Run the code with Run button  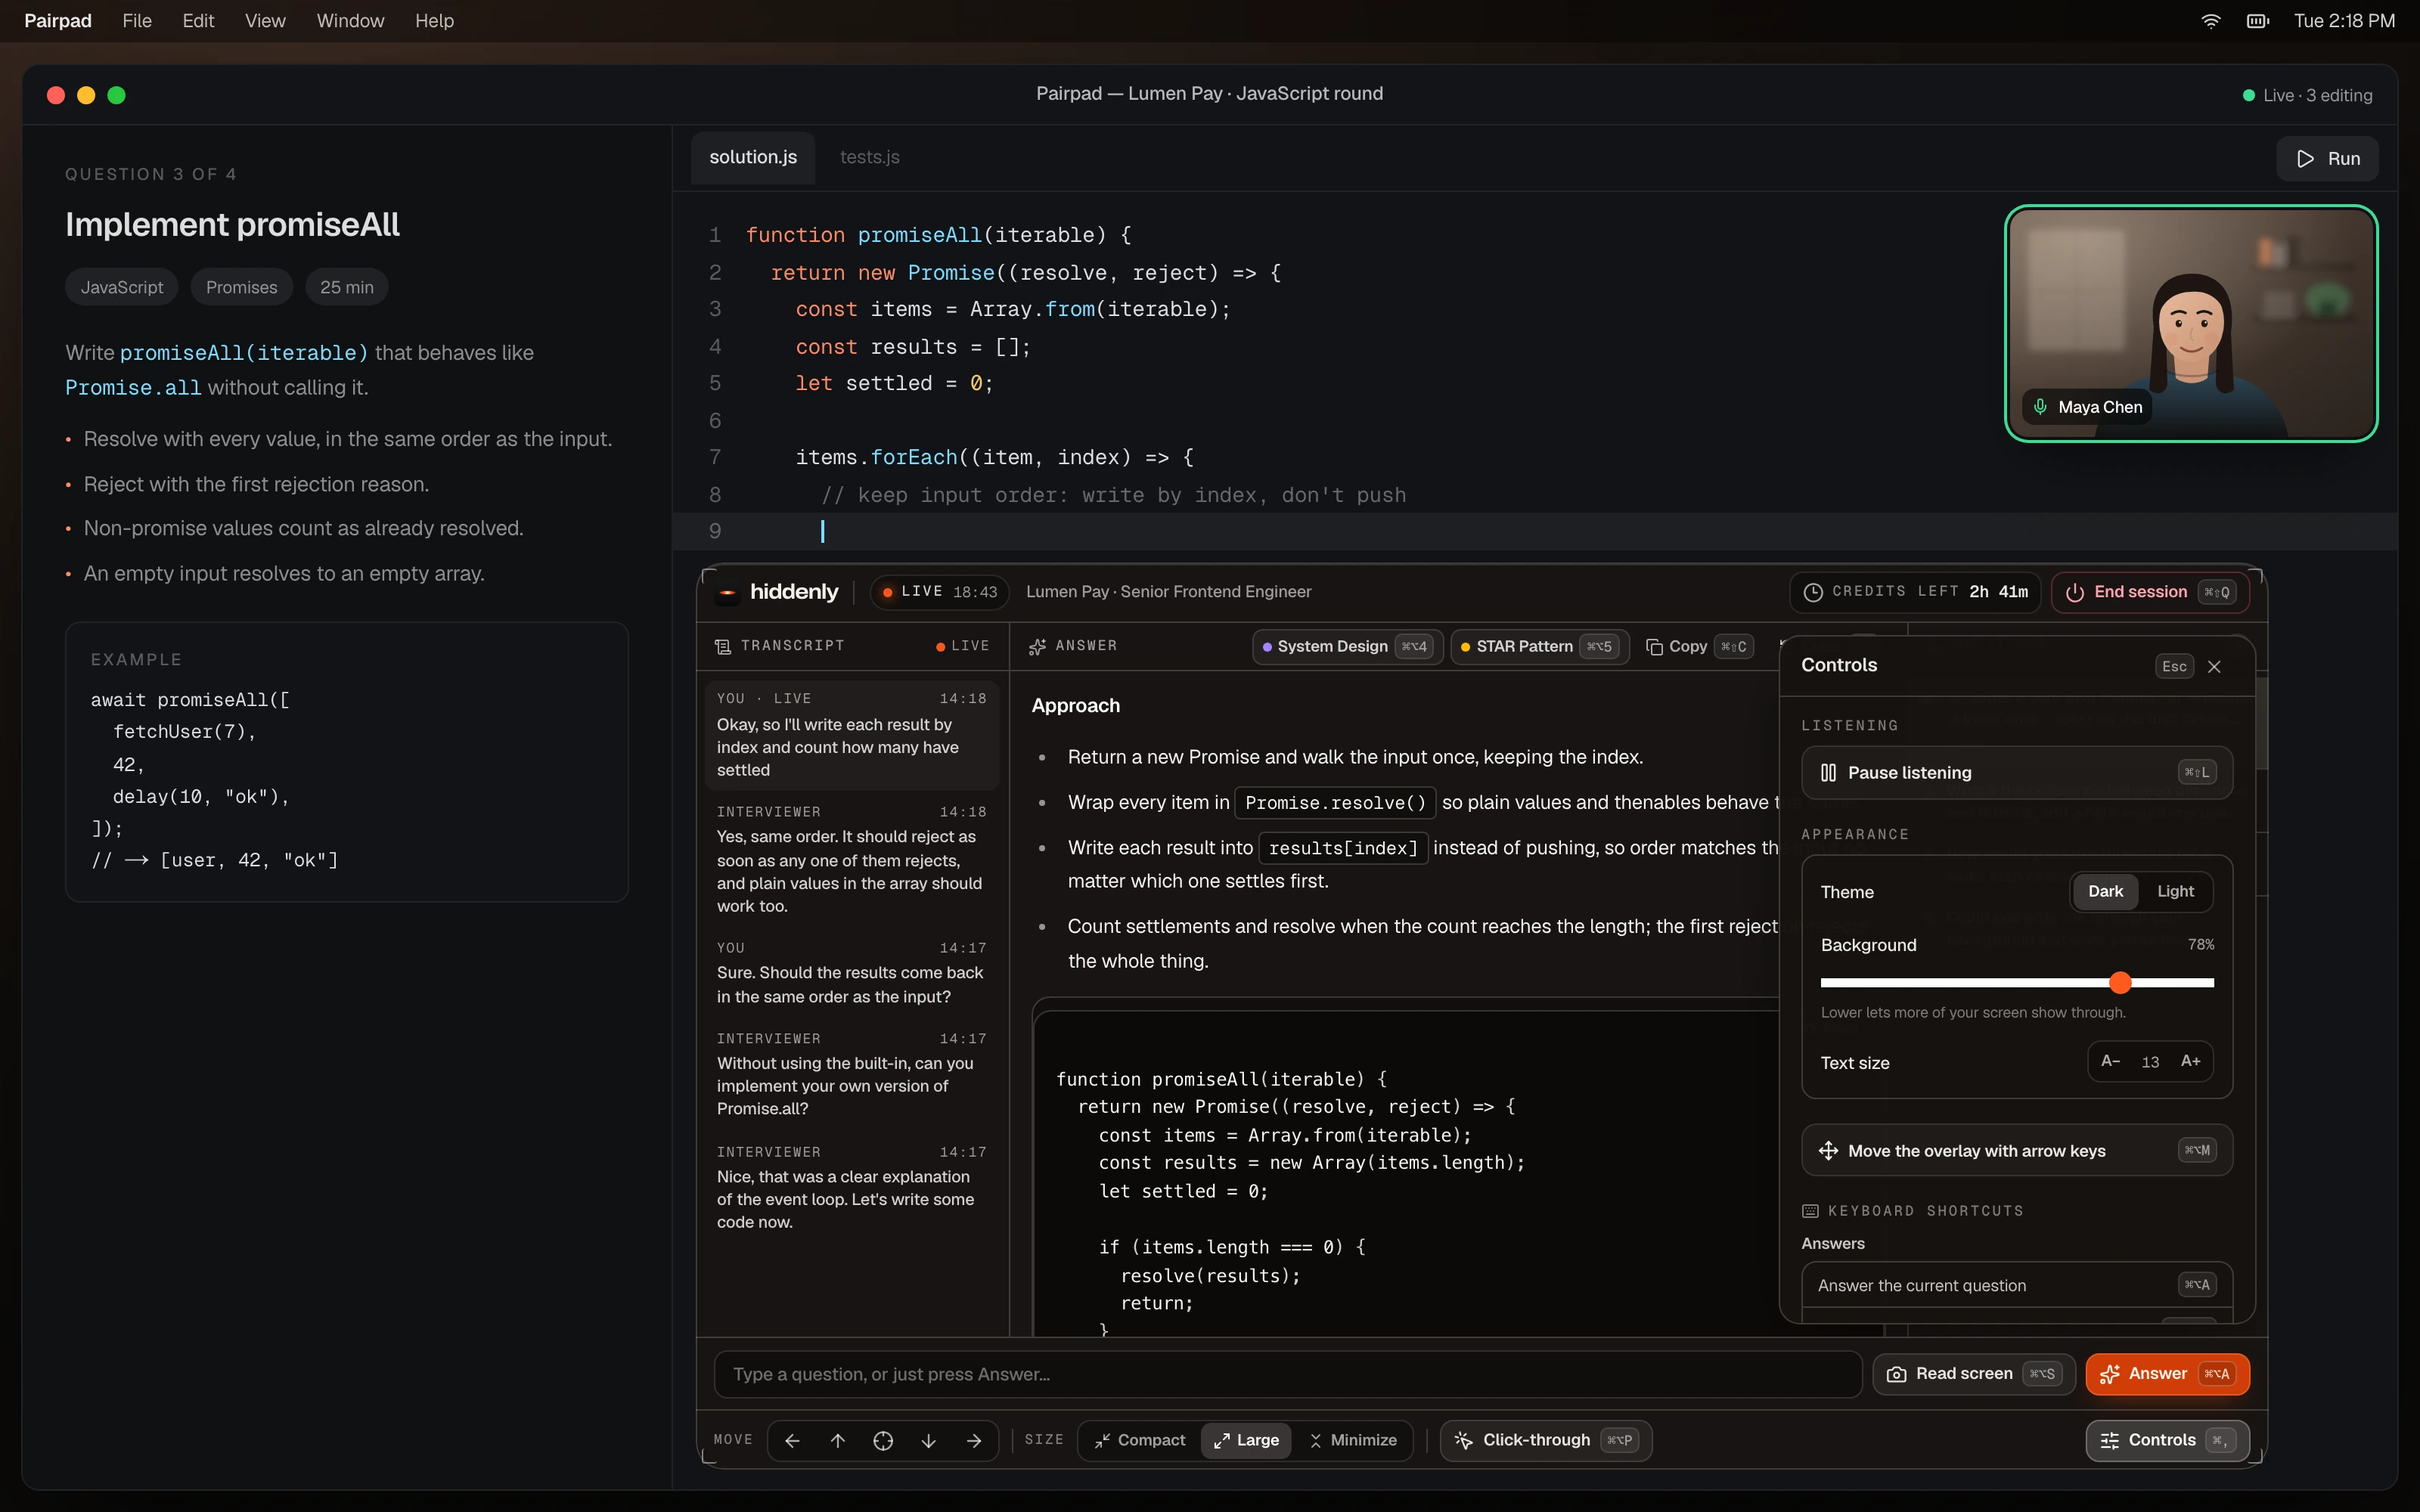(2327, 159)
